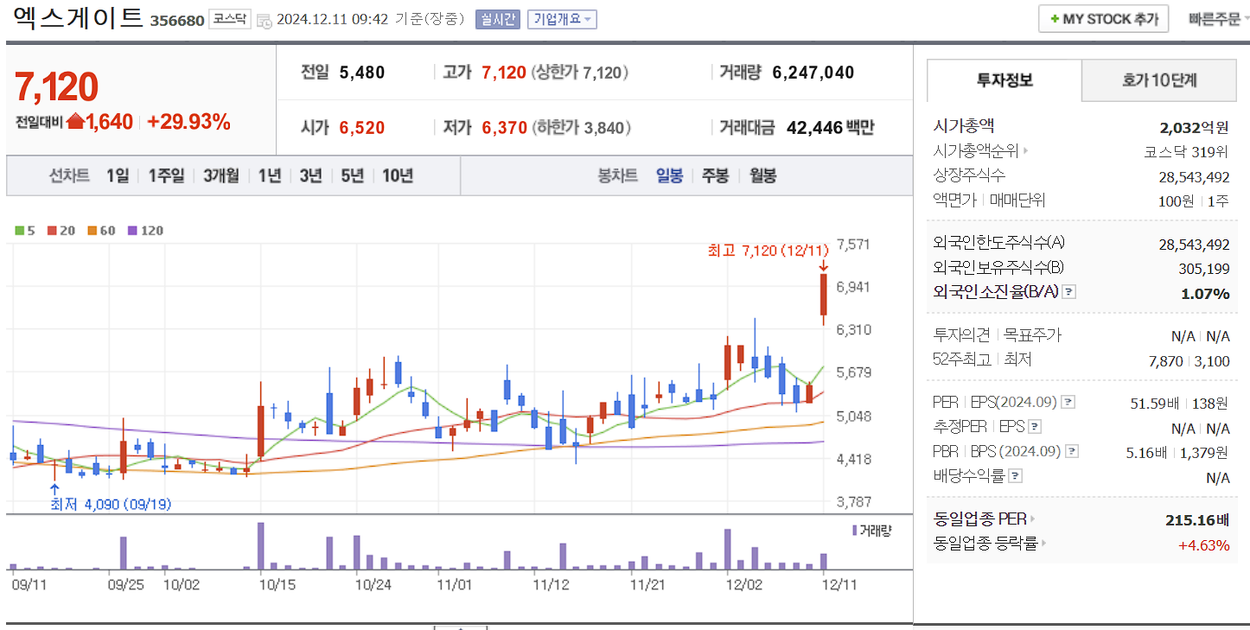Click the MY STOCK 추가 button

click(1103, 17)
